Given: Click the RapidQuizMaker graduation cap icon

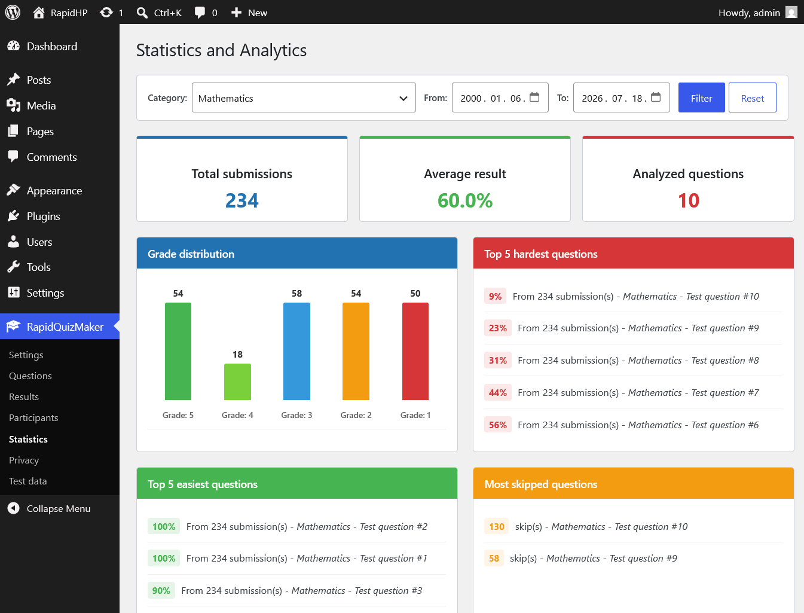Looking at the screenshot, I should pyautogui.click(x=13, y=327).
